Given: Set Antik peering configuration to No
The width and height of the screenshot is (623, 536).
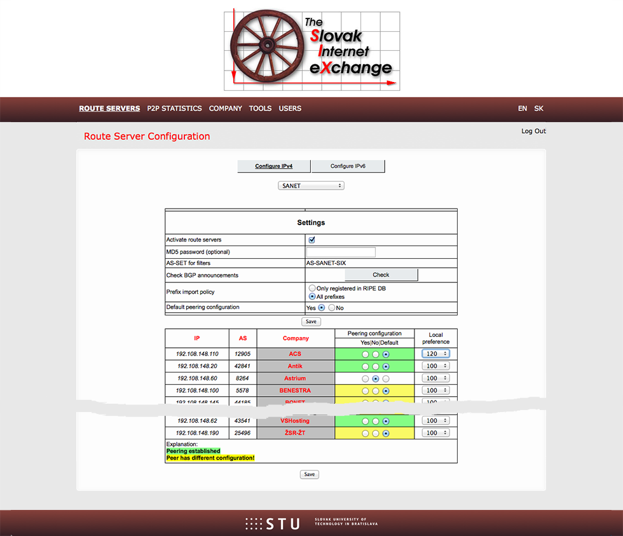Looking at the screenshot, I should [x=376, y=366].
